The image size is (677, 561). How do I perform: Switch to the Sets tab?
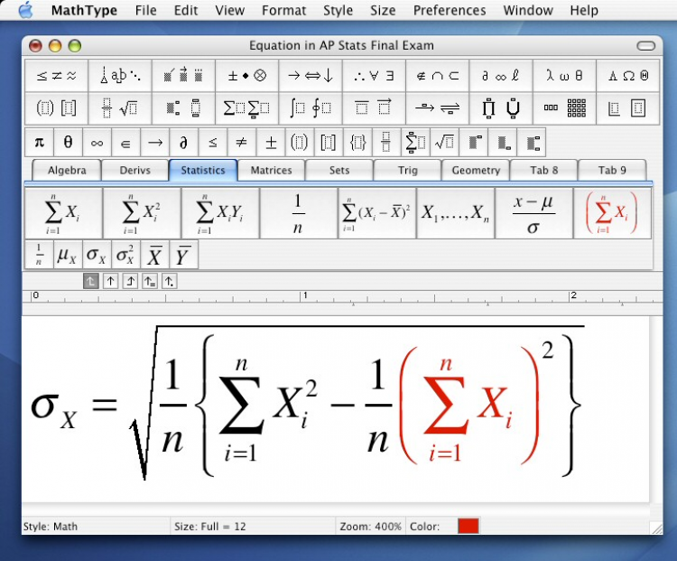(x=339, y=171)
